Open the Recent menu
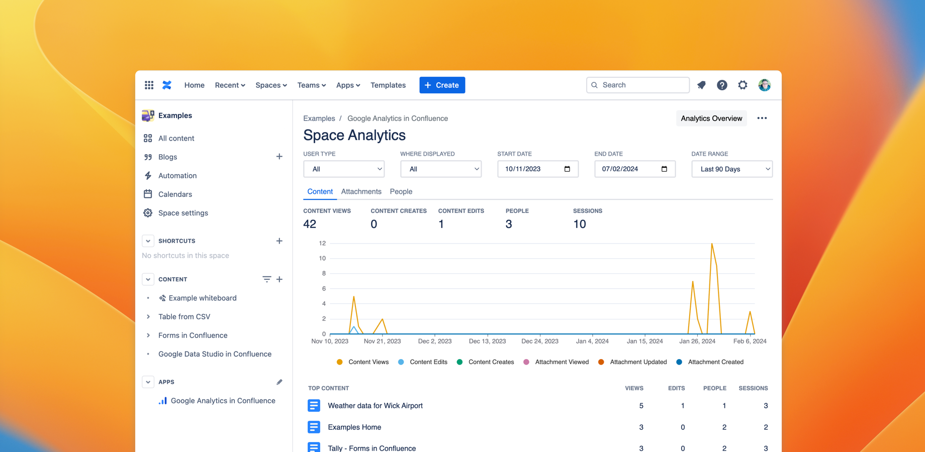 pos(230,85)
